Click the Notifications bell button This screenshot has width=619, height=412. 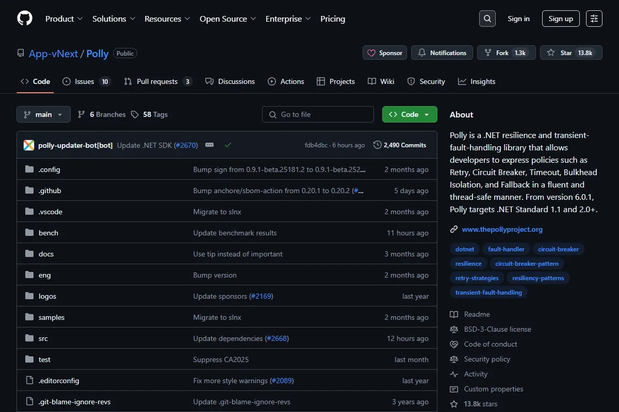click(442, 53)
